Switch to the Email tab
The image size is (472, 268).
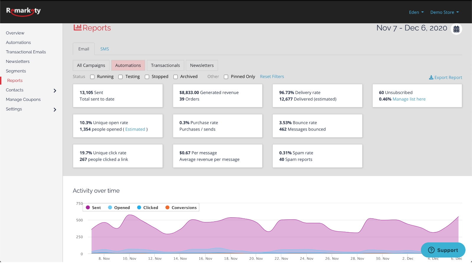click(x=84, y=49)
